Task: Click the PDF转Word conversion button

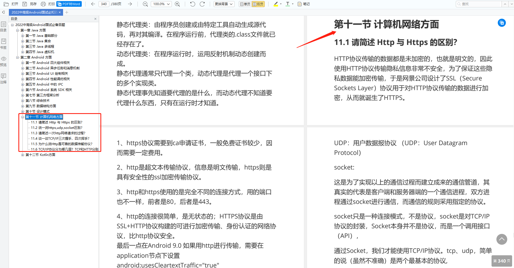Action: click(69, 4)
